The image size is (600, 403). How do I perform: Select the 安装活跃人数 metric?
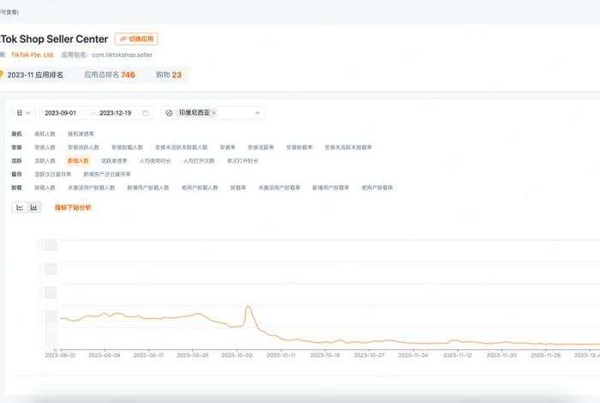83,147
